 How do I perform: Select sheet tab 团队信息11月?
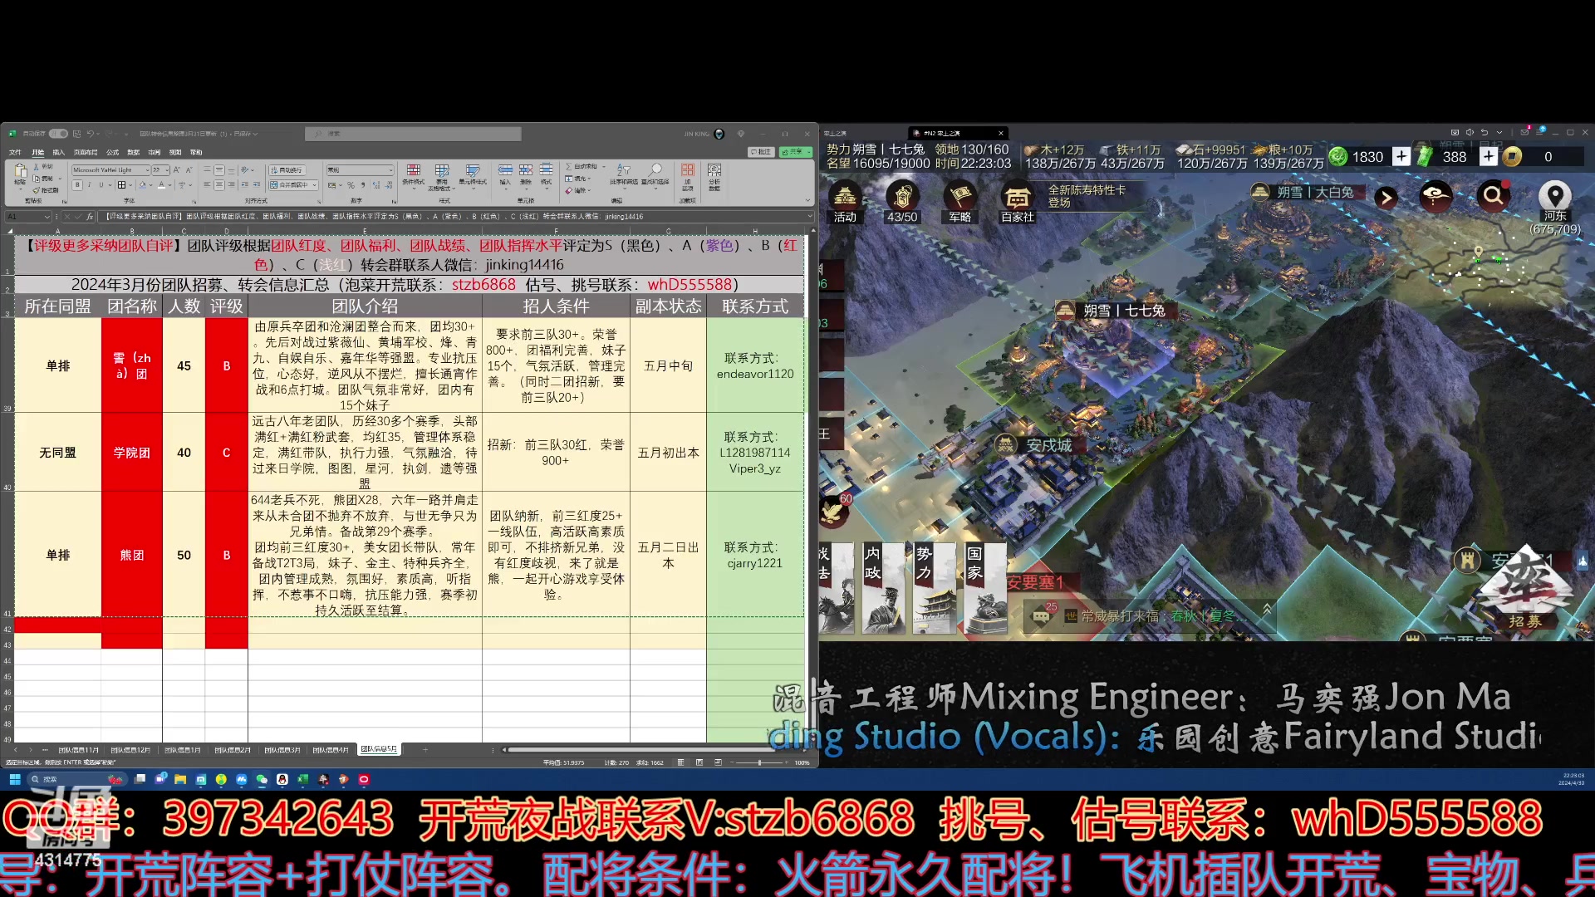pyautogui.click(x=79, y=749)
